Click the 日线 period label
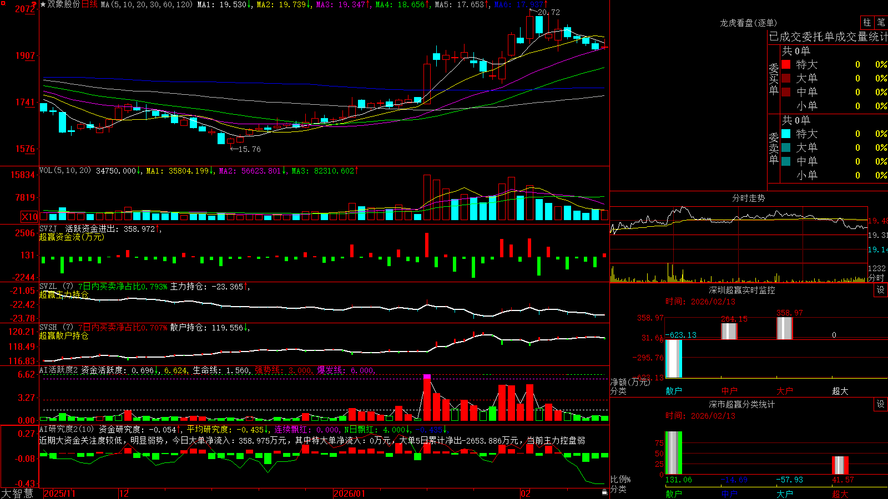Viewport: 888px width, 499px height. point(89,4)
